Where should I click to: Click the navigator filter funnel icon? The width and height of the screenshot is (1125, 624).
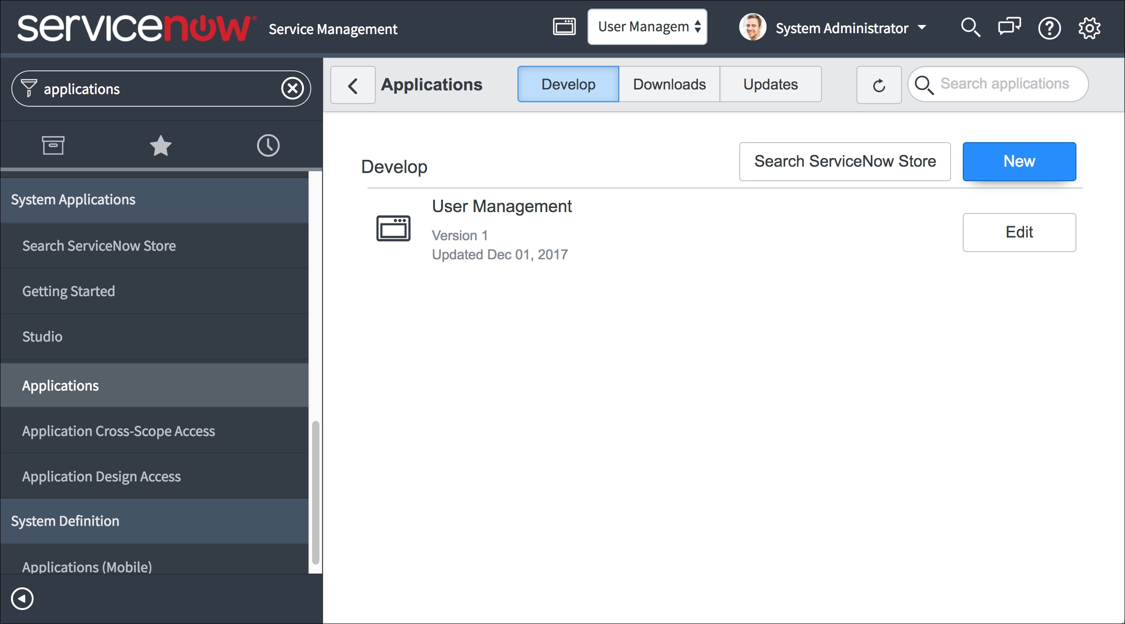point(28,88)
